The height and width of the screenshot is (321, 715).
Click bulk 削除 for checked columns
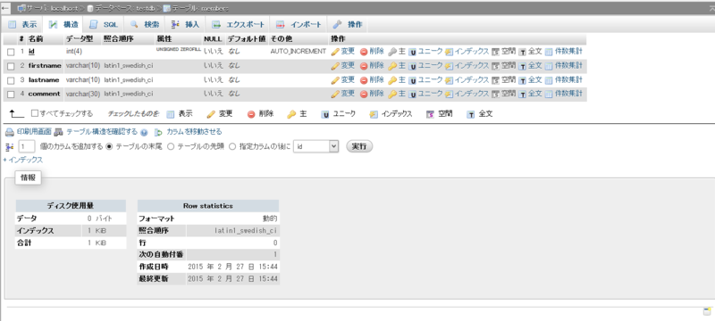pos(260,113)
